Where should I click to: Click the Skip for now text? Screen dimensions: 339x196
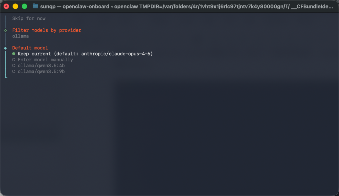pos(29,18)
